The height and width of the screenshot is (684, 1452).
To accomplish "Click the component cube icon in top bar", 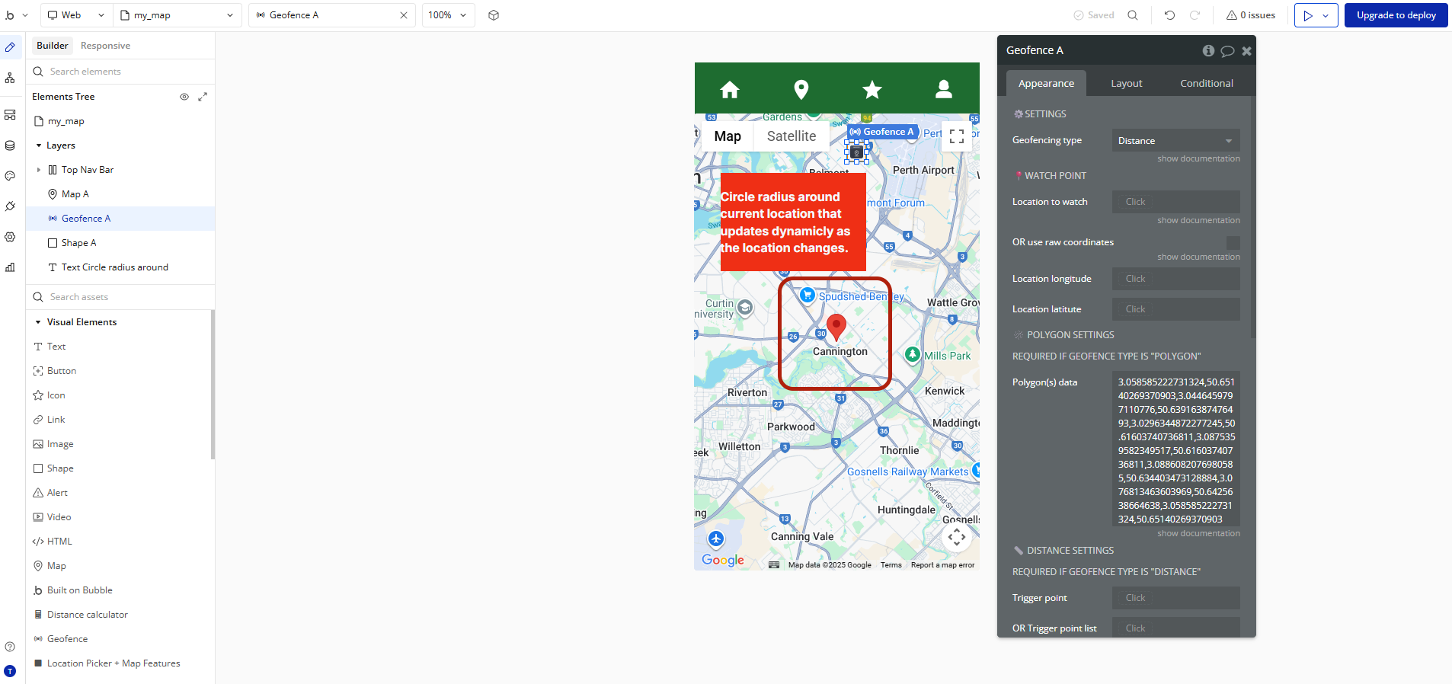I will [494, 15].
